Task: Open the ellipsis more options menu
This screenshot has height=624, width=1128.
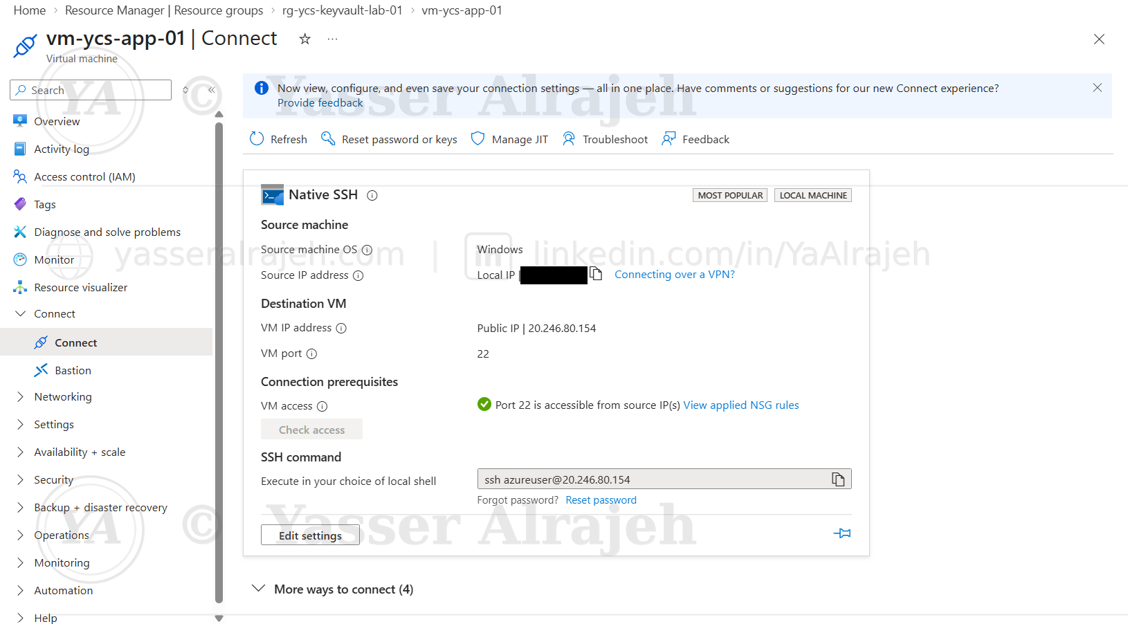Action: [x=333, y=39]
